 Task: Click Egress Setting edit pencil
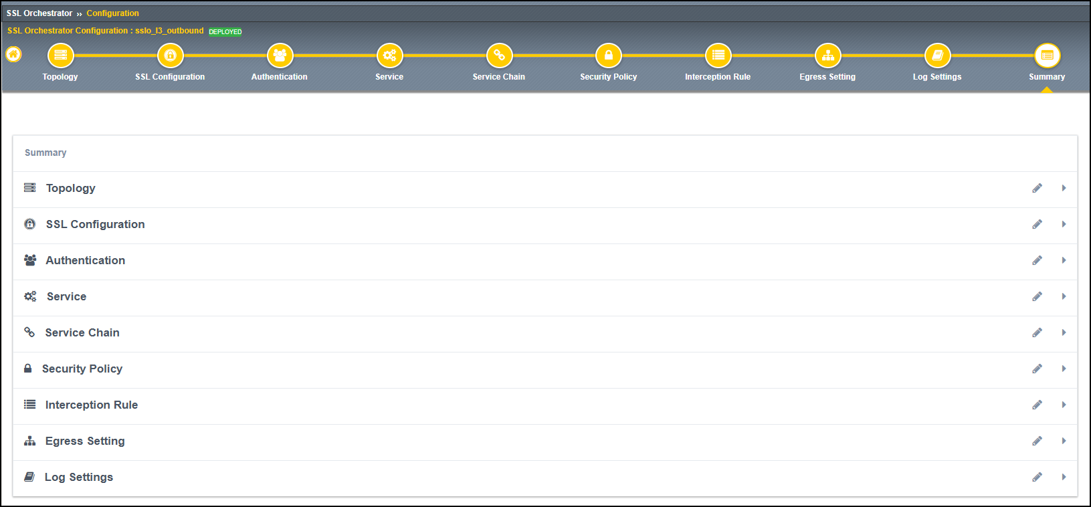point(1037,441)
